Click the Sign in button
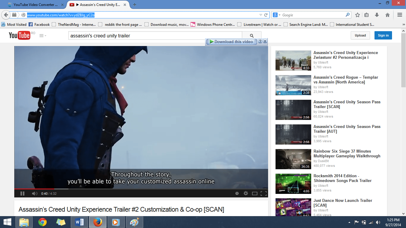The image size is (406, 228). coord(383,35)
